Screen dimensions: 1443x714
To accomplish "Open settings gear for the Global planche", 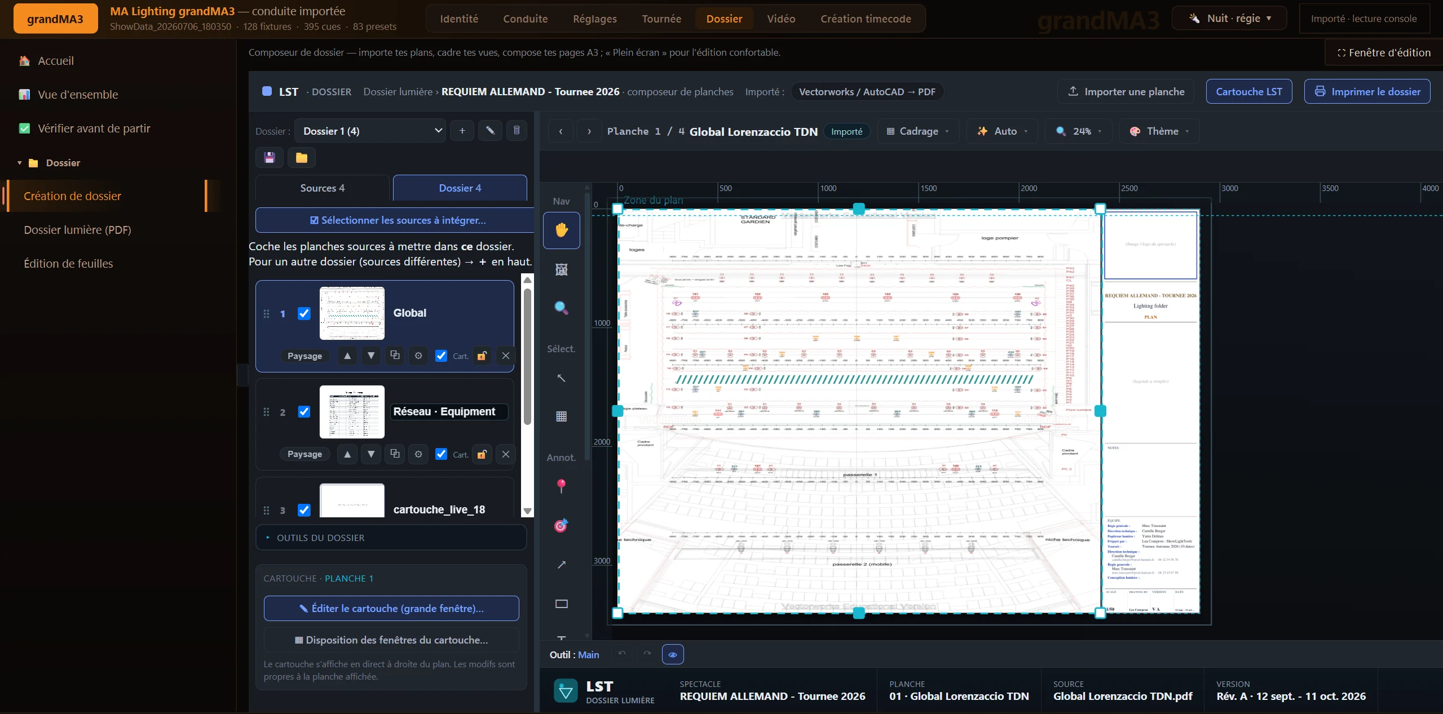I will tap(418, 356).
